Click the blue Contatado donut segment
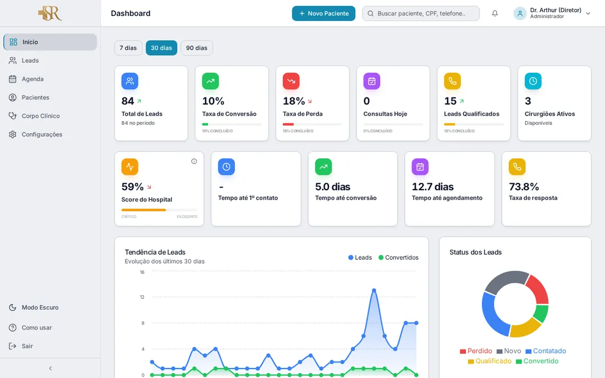 (492, 316)
